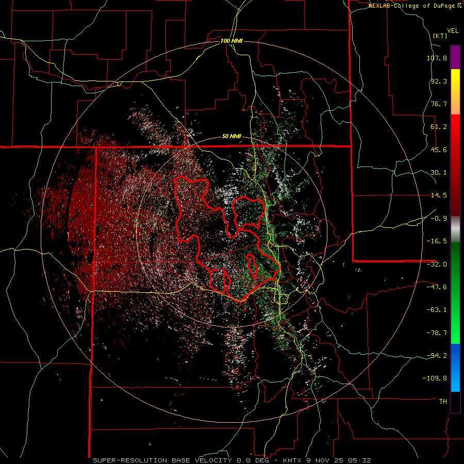Pick the bright green segment of color bar
This screenshot has height=464, width=464.
tap(455, 293)
